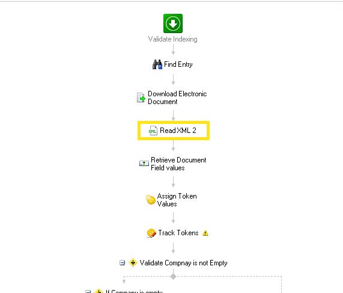343x293 pixels.
Task: Select the Retrieve Document Field values label
Action: [178, 164]
